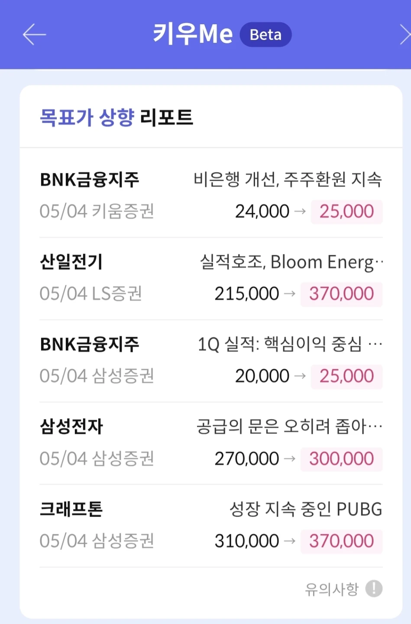The image size is (411, 624).
Task: Open report titled 성장 지속 중인 PUBG
Action: click(306, 509)
